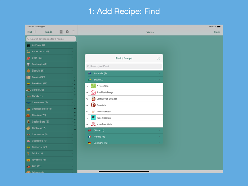
Task: Click the Breakfast bowl icon
Action: pyautogui.click(x=28, y=84)
